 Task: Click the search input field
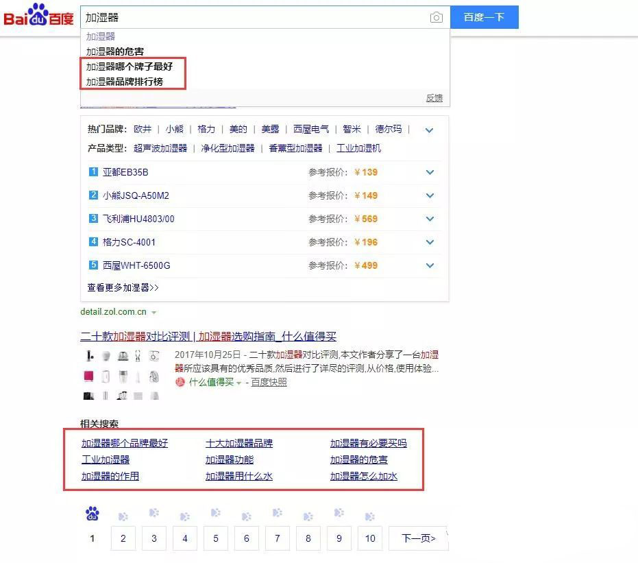pyautogui.click(x=254, y=18)
